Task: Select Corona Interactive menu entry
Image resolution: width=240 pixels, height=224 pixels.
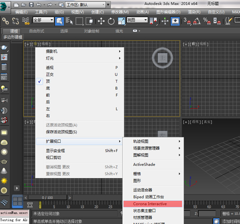Action: pyautogui.click(x=153, y=204)
